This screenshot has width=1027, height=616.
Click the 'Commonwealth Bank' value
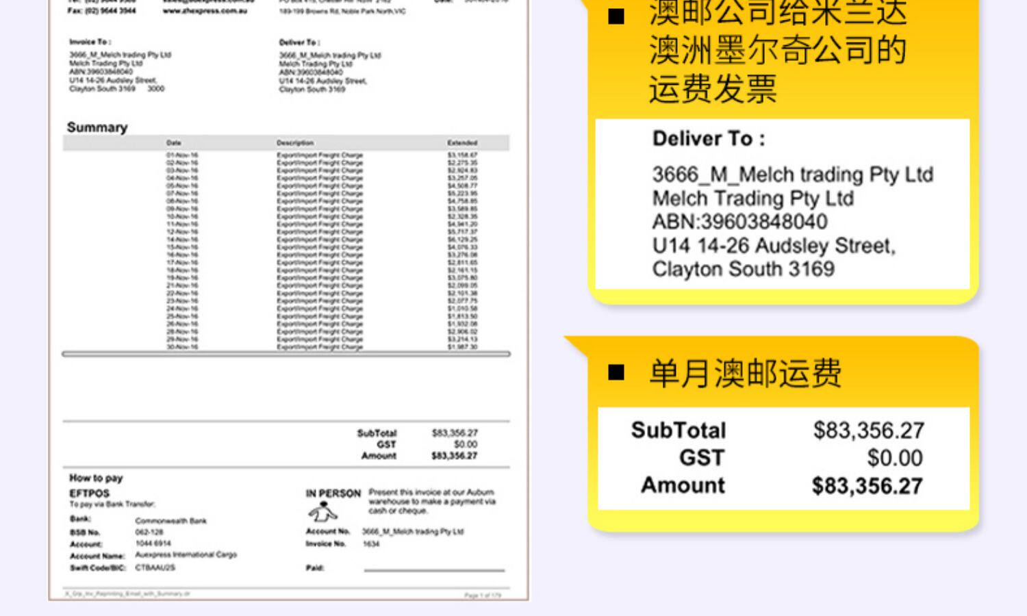tap(170, 521)
